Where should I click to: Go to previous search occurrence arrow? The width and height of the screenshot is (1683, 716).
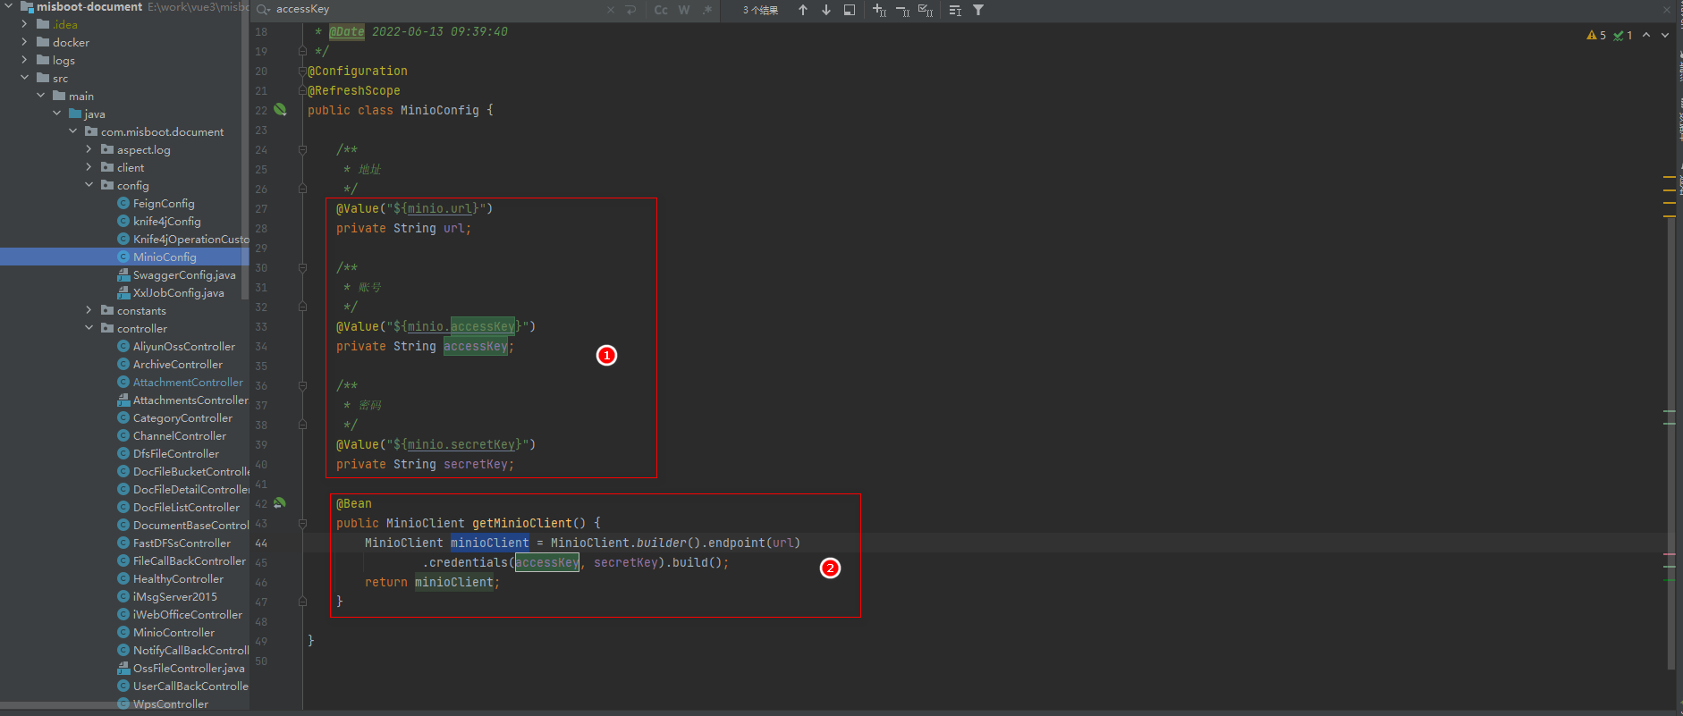pos(803,10)
